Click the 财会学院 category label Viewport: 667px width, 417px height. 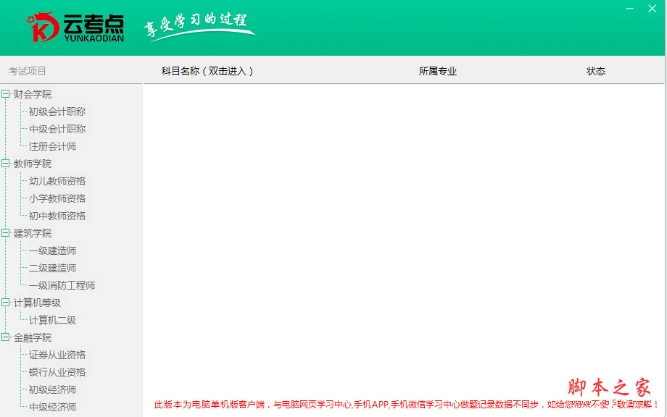tap(33, 94)
